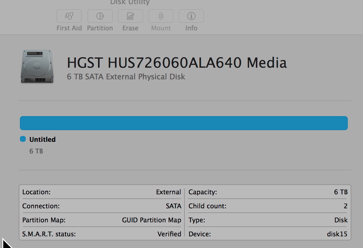The width and height of the screenshot is (363, 248).
Task: Select the 6 TB capacity value
Action: (341, 192)
